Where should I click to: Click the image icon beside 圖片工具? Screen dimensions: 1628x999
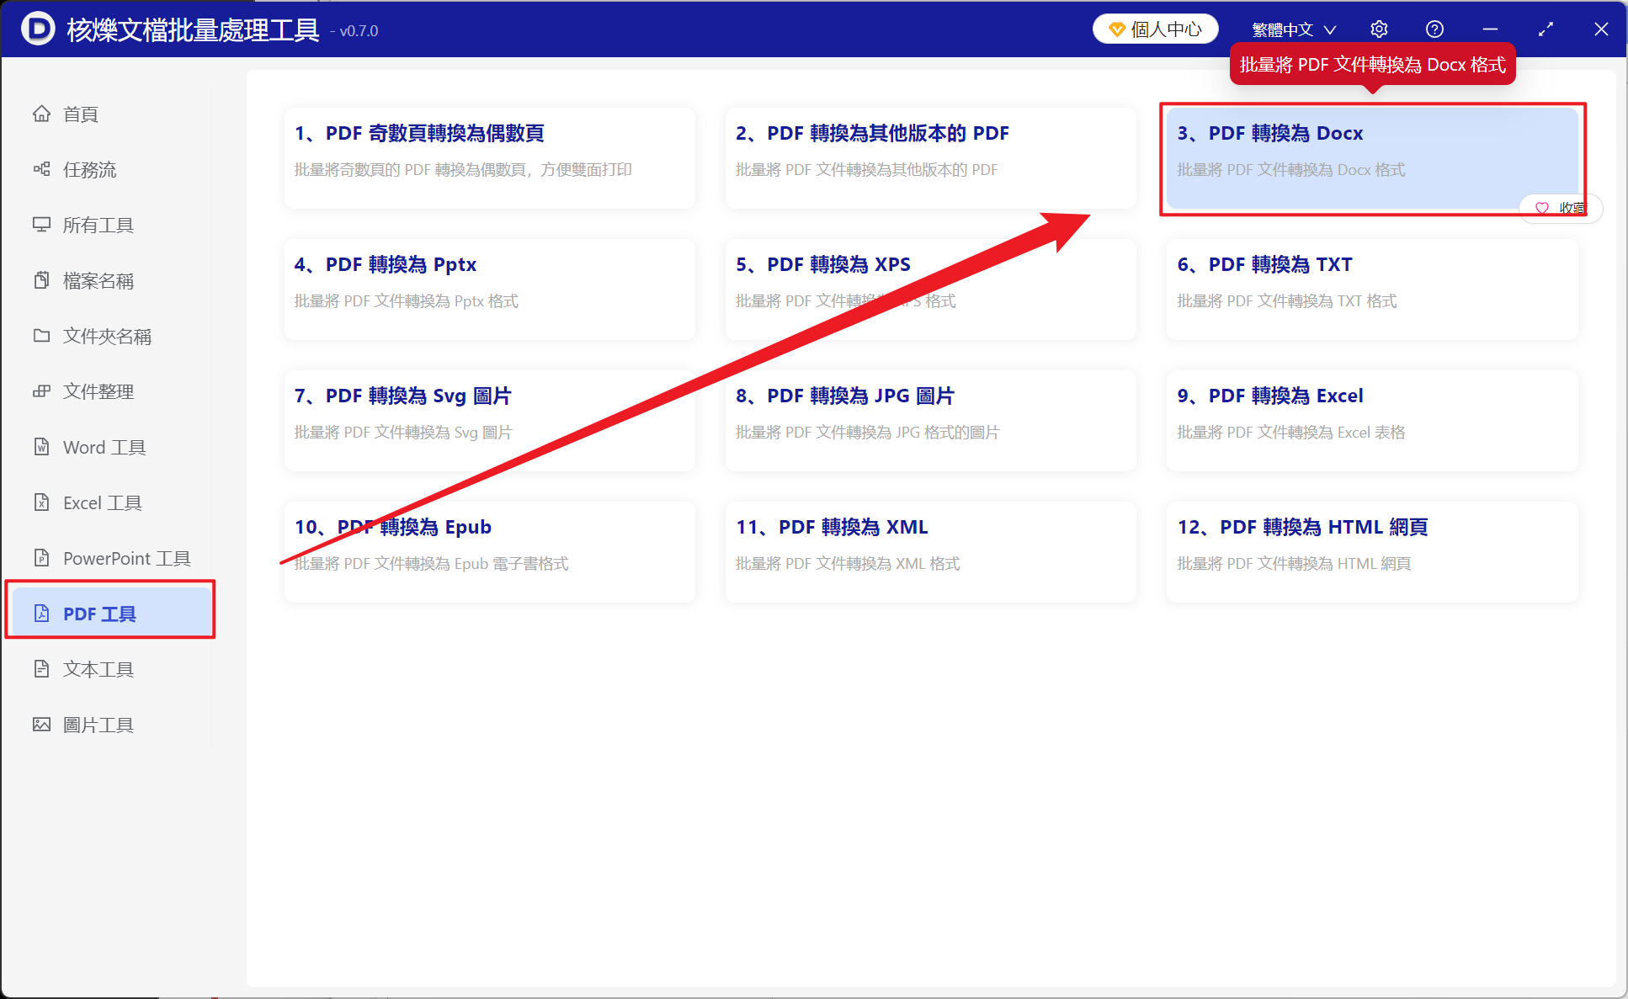[x=41, y=725]
